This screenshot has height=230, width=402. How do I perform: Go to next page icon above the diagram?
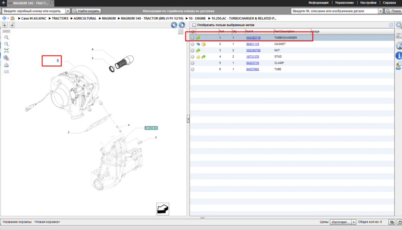click(12, 24)
